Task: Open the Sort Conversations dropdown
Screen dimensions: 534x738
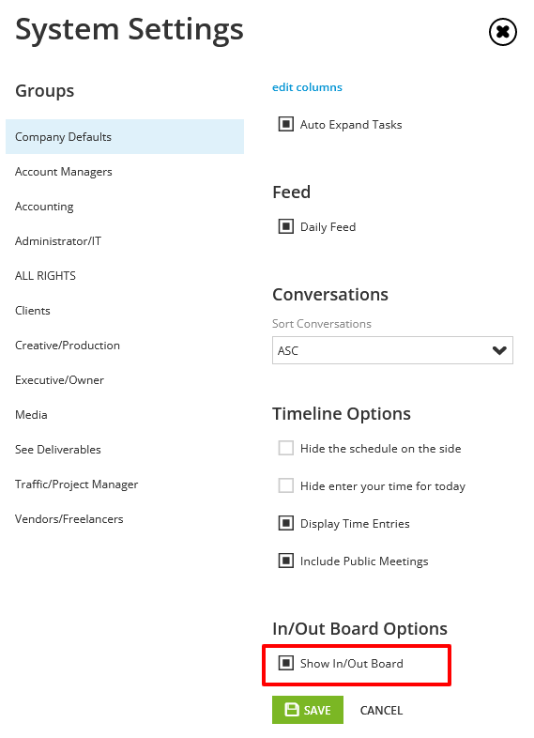Action: pos(392,350)
